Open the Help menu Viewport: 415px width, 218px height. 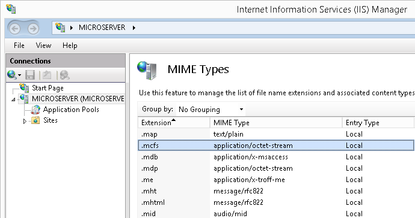[70, 46]
